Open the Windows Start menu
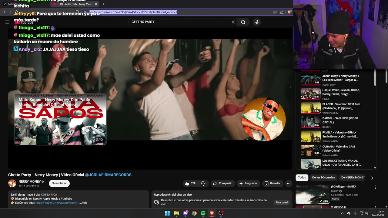 pyautogui.click(x=167, y=213)
